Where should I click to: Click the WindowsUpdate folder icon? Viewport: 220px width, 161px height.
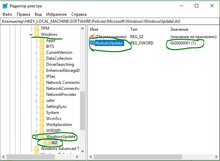pos(42,137)
